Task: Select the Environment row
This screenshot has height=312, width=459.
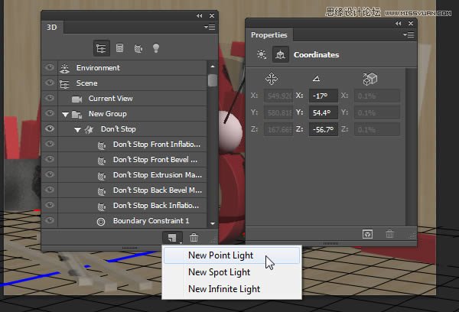Action: click(x=124, y=68)
